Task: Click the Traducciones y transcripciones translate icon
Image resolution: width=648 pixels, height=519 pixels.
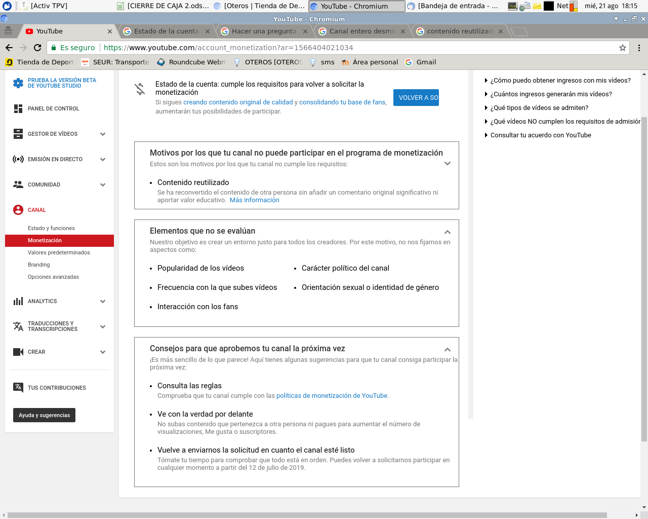Action: [x=18, y=326]
